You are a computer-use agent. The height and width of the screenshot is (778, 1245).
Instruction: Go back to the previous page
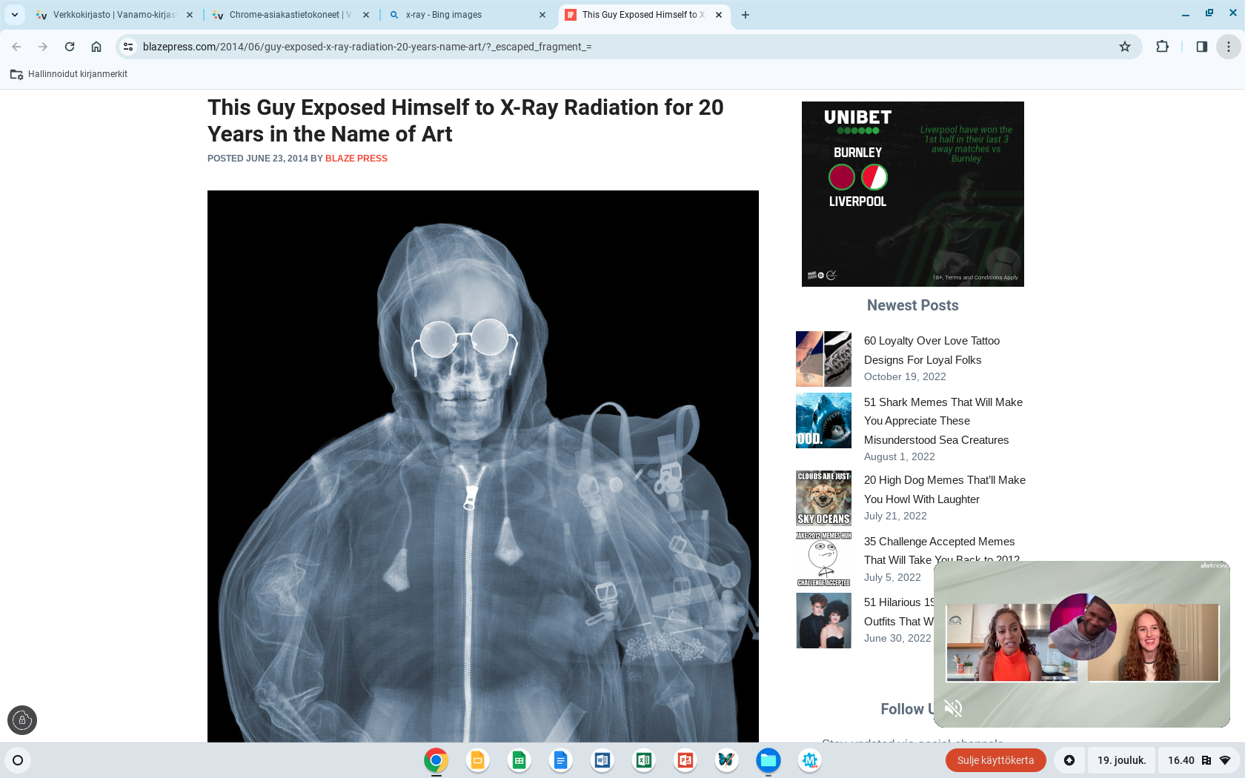[x=16, y=47]
